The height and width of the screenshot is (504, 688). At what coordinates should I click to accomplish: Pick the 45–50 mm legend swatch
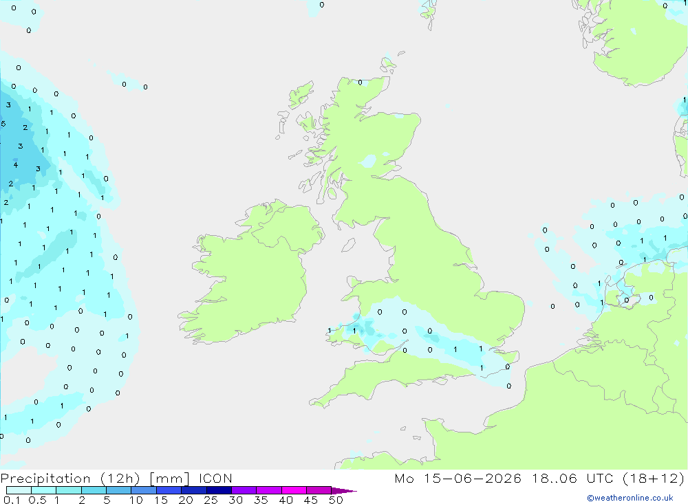[319, 490]
